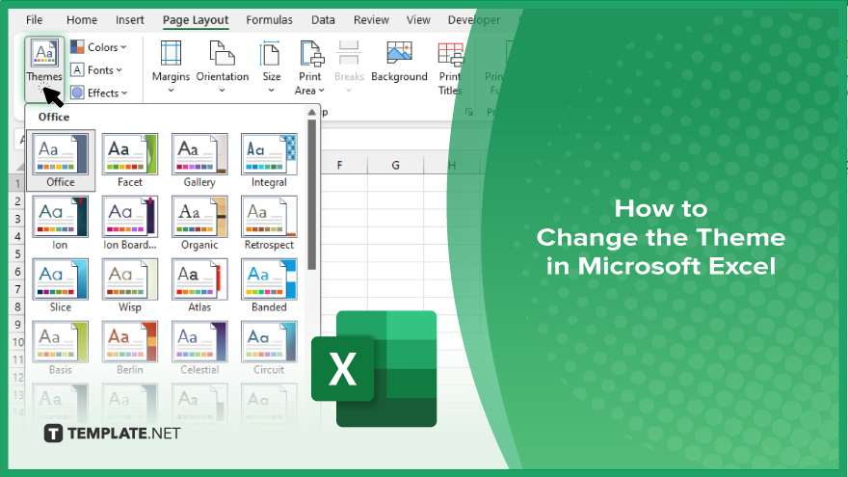Apply the Organic theme
Image resolution: width=848 pixels, height=477 pixels.
199,223
